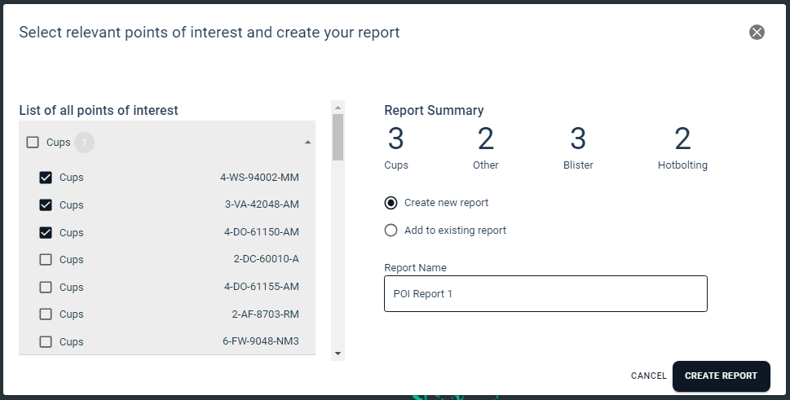
Task: Cancel the report creation
Action: coord(648,376)
